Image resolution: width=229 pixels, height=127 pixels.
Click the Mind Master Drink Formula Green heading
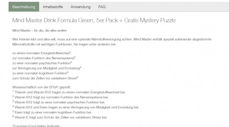(x=94, y=20)
